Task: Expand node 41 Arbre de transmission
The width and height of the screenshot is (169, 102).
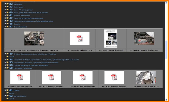Action: [x=5, y=15]
